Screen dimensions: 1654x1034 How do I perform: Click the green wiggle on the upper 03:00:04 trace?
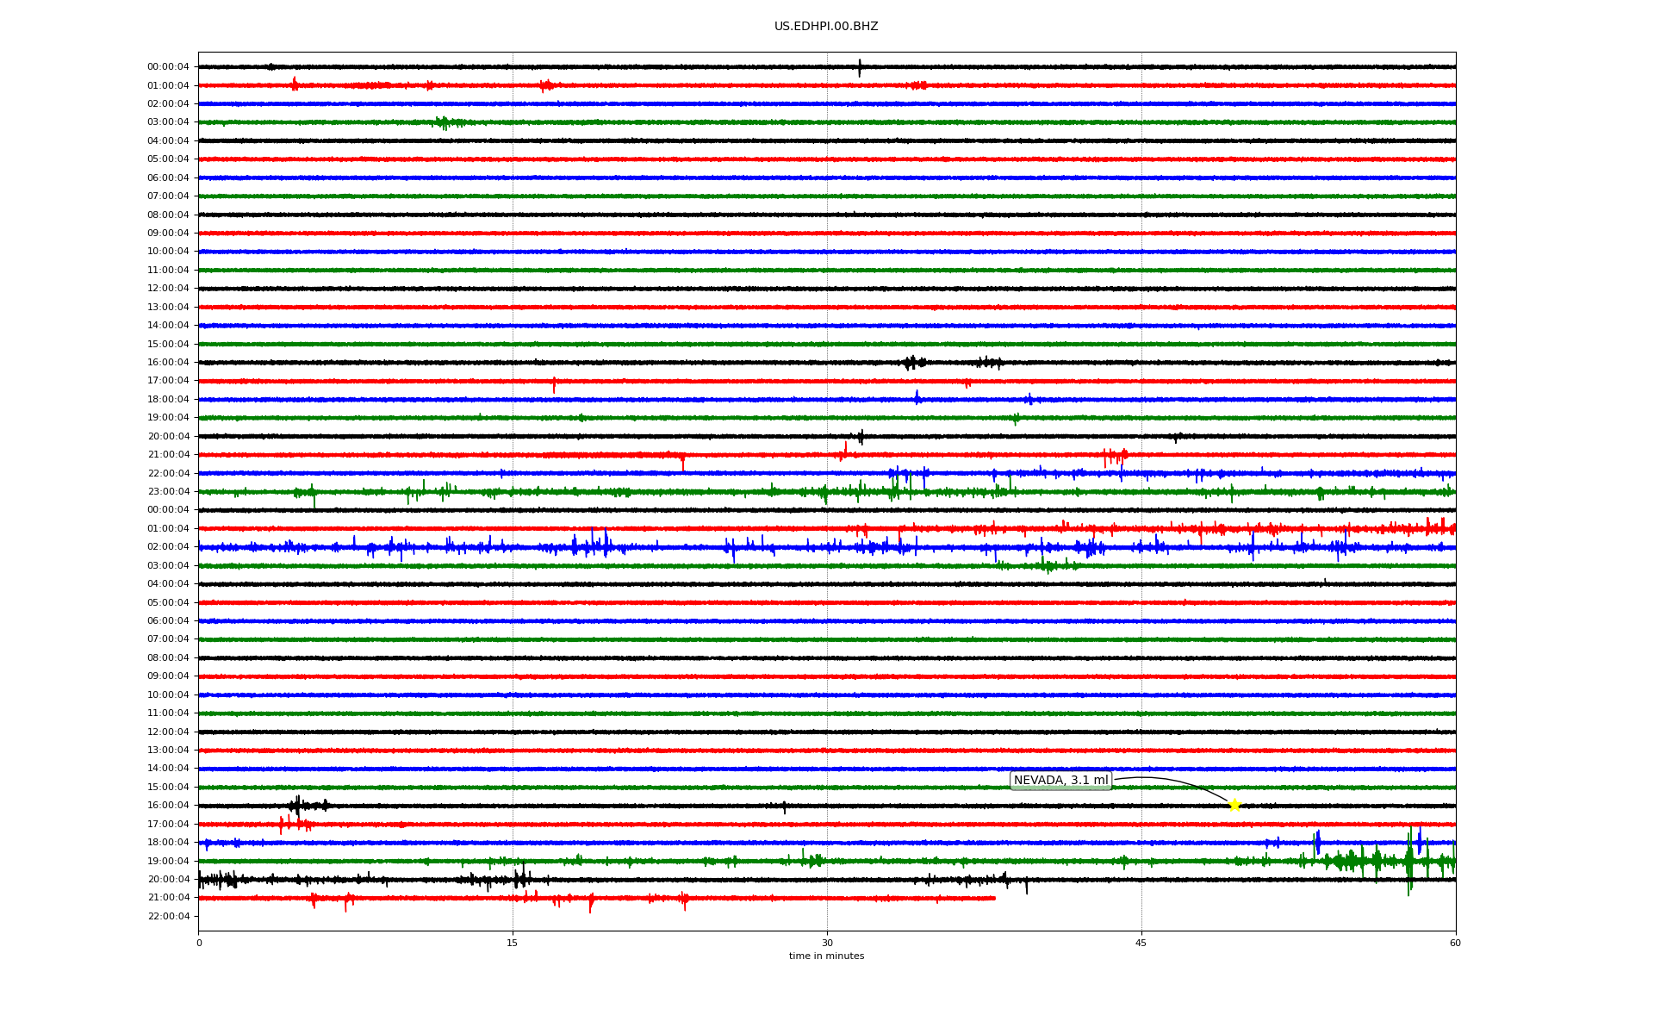click(443, 123)
